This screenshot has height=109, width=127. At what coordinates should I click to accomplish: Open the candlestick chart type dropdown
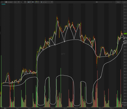pyautogui.click(x=29, y=2)
